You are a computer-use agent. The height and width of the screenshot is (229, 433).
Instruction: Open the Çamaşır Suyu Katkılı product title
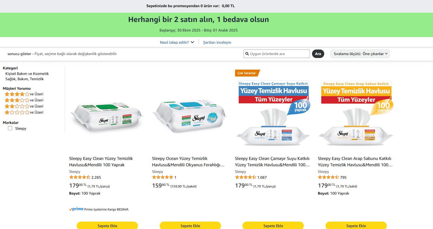[x=272, y=161]
